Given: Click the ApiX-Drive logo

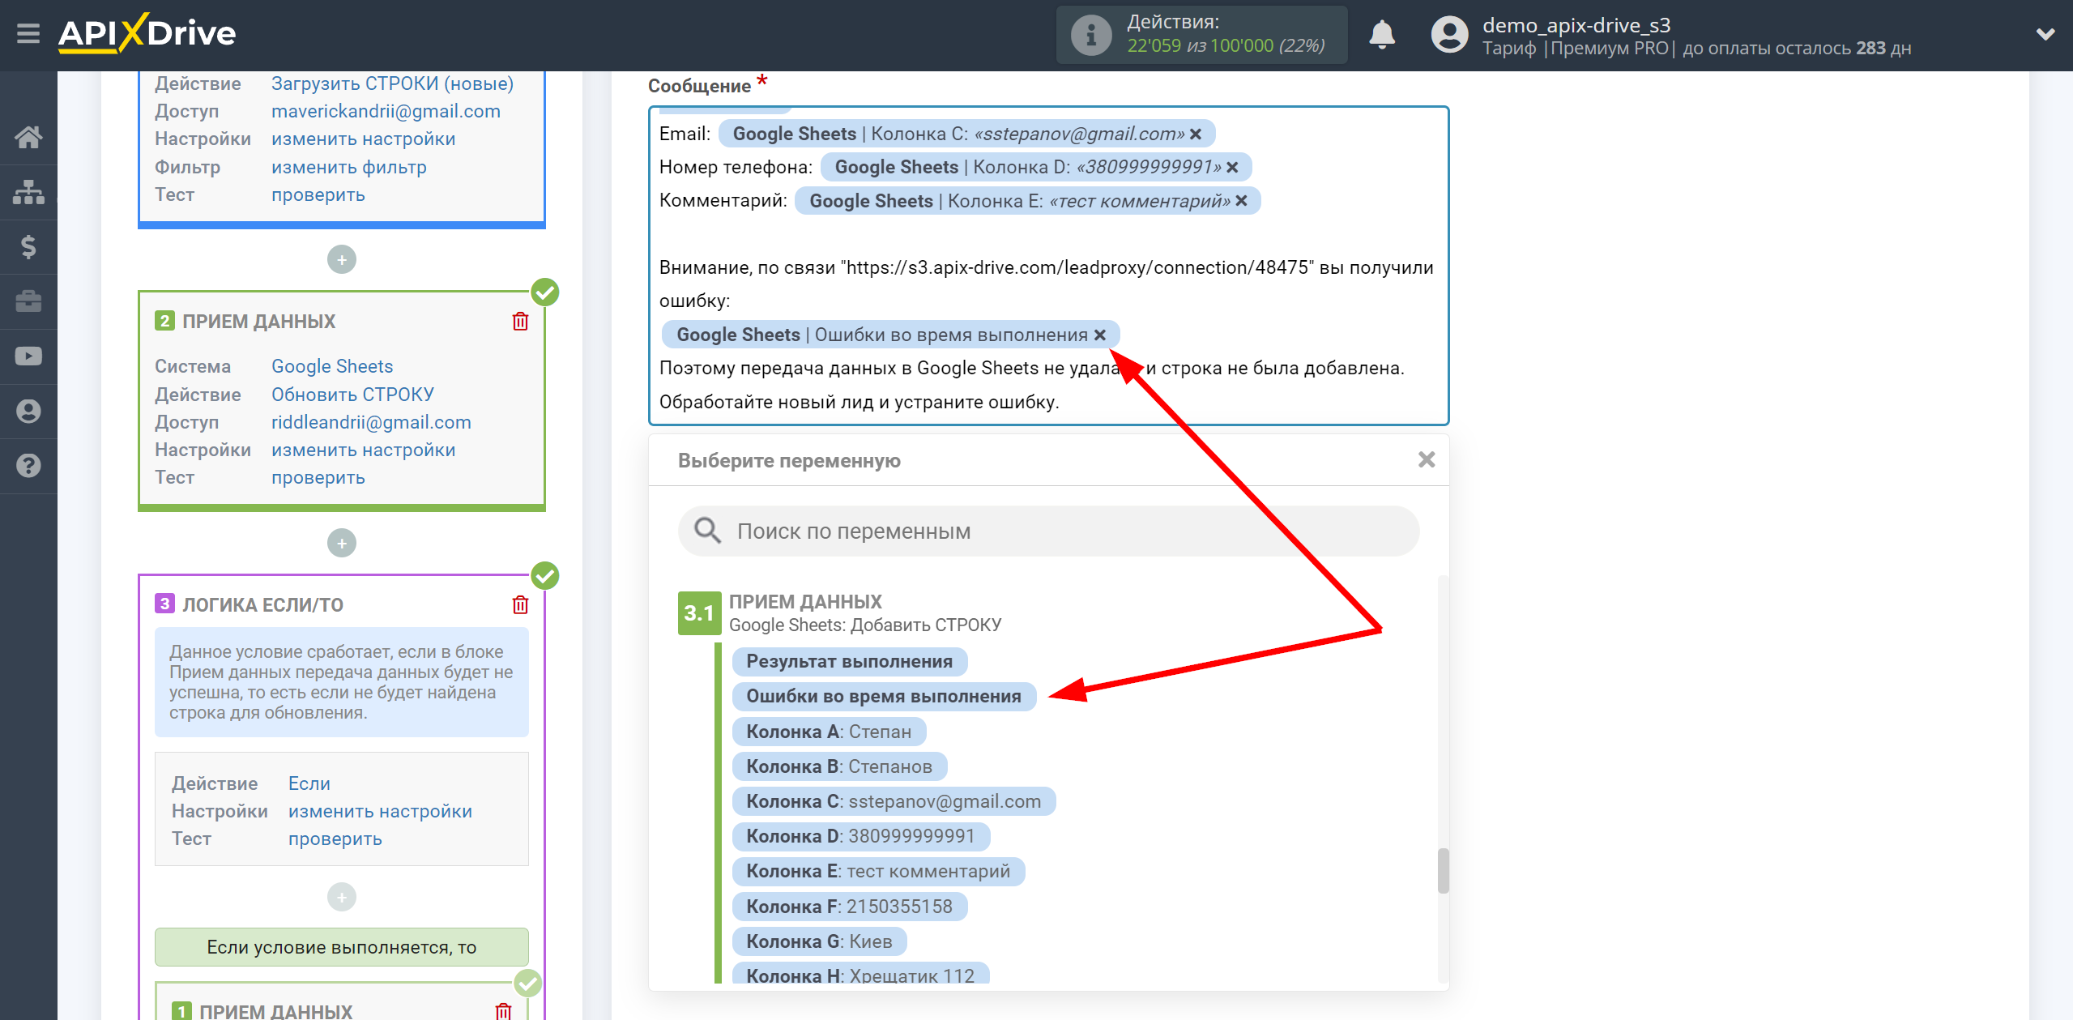Looking at the screenshot, I should point(147,33).
